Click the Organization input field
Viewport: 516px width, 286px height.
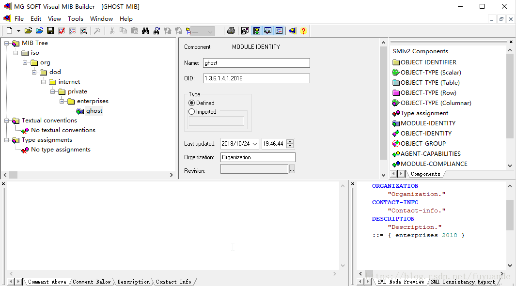coord(258,157)
